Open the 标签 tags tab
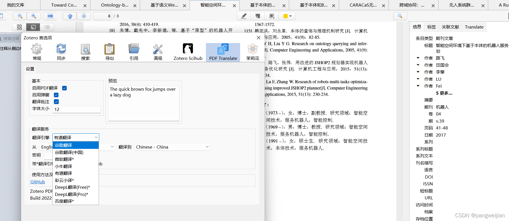The height and width of the screenshot is (221, 509). [431, 27]
